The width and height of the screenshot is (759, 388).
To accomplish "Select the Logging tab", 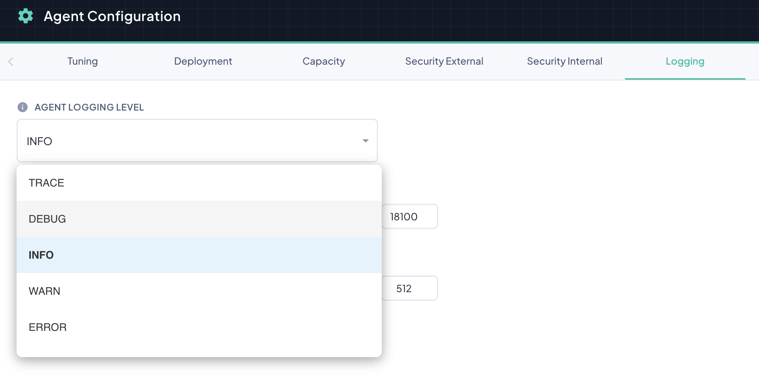I will 685,61.
